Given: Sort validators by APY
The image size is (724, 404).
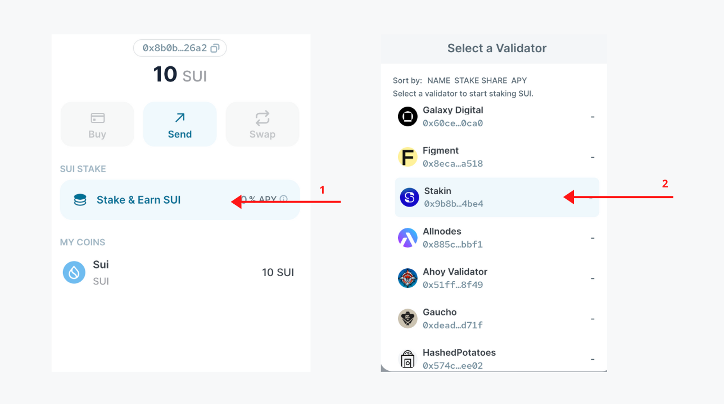Looking at the screenshot, I should tap(518, 80).
